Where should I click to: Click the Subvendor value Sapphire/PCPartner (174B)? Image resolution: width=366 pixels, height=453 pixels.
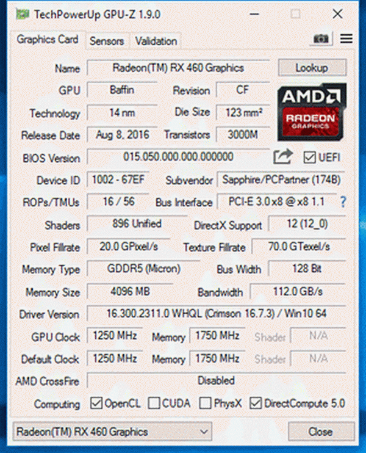click(x=281, y=179)
